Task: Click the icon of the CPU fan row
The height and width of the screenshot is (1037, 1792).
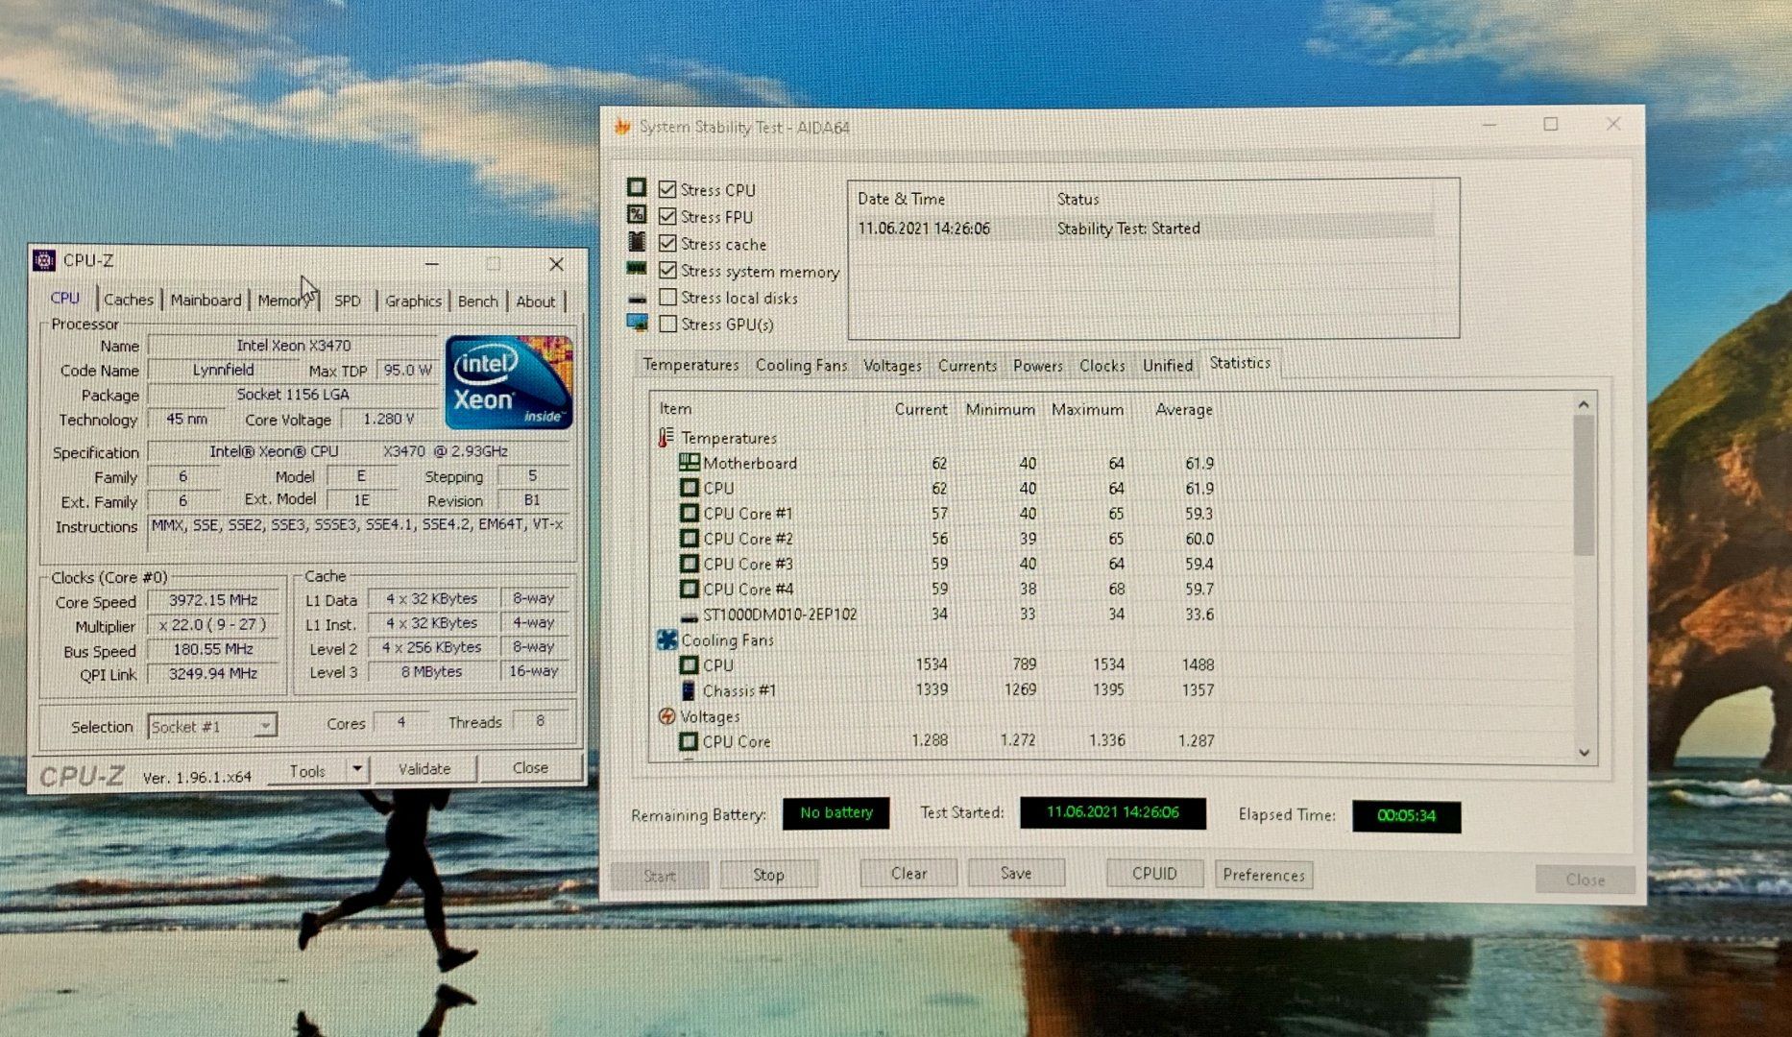Action: pyautogui.click(x=689, y=664)
